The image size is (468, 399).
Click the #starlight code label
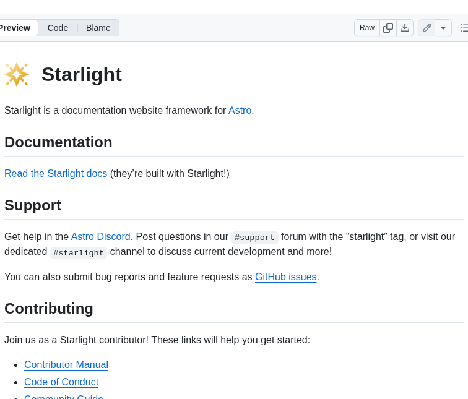point(79,253)
